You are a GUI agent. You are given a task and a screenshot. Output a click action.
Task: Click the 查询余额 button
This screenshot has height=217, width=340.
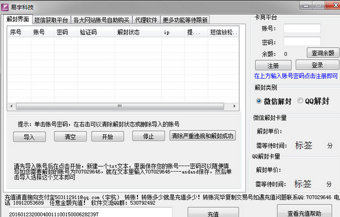click(323, 53)
